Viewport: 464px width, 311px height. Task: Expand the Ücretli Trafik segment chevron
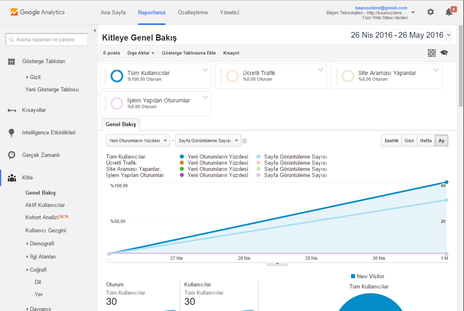click(x=321, y=70)
